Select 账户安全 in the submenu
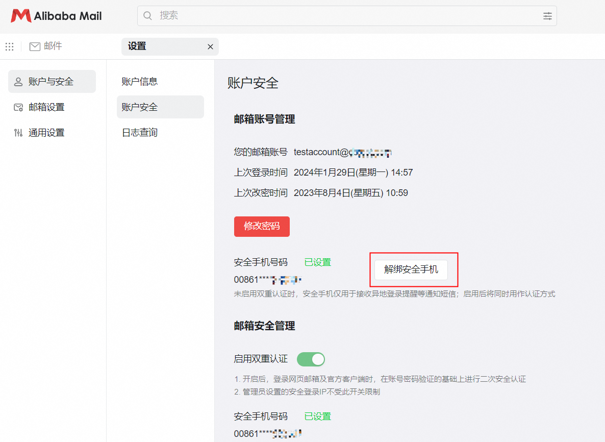 160,107
